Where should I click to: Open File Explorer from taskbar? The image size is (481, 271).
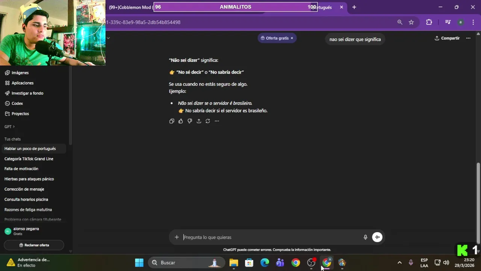234,263
